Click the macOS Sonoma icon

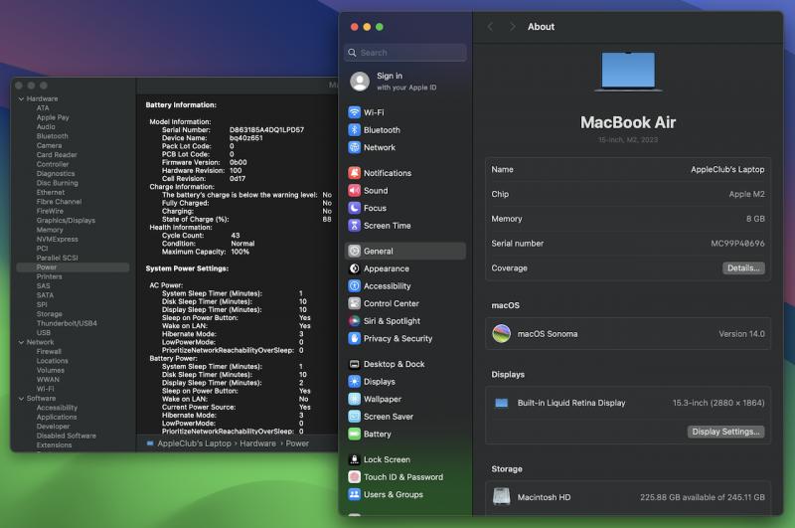point(502,334)
